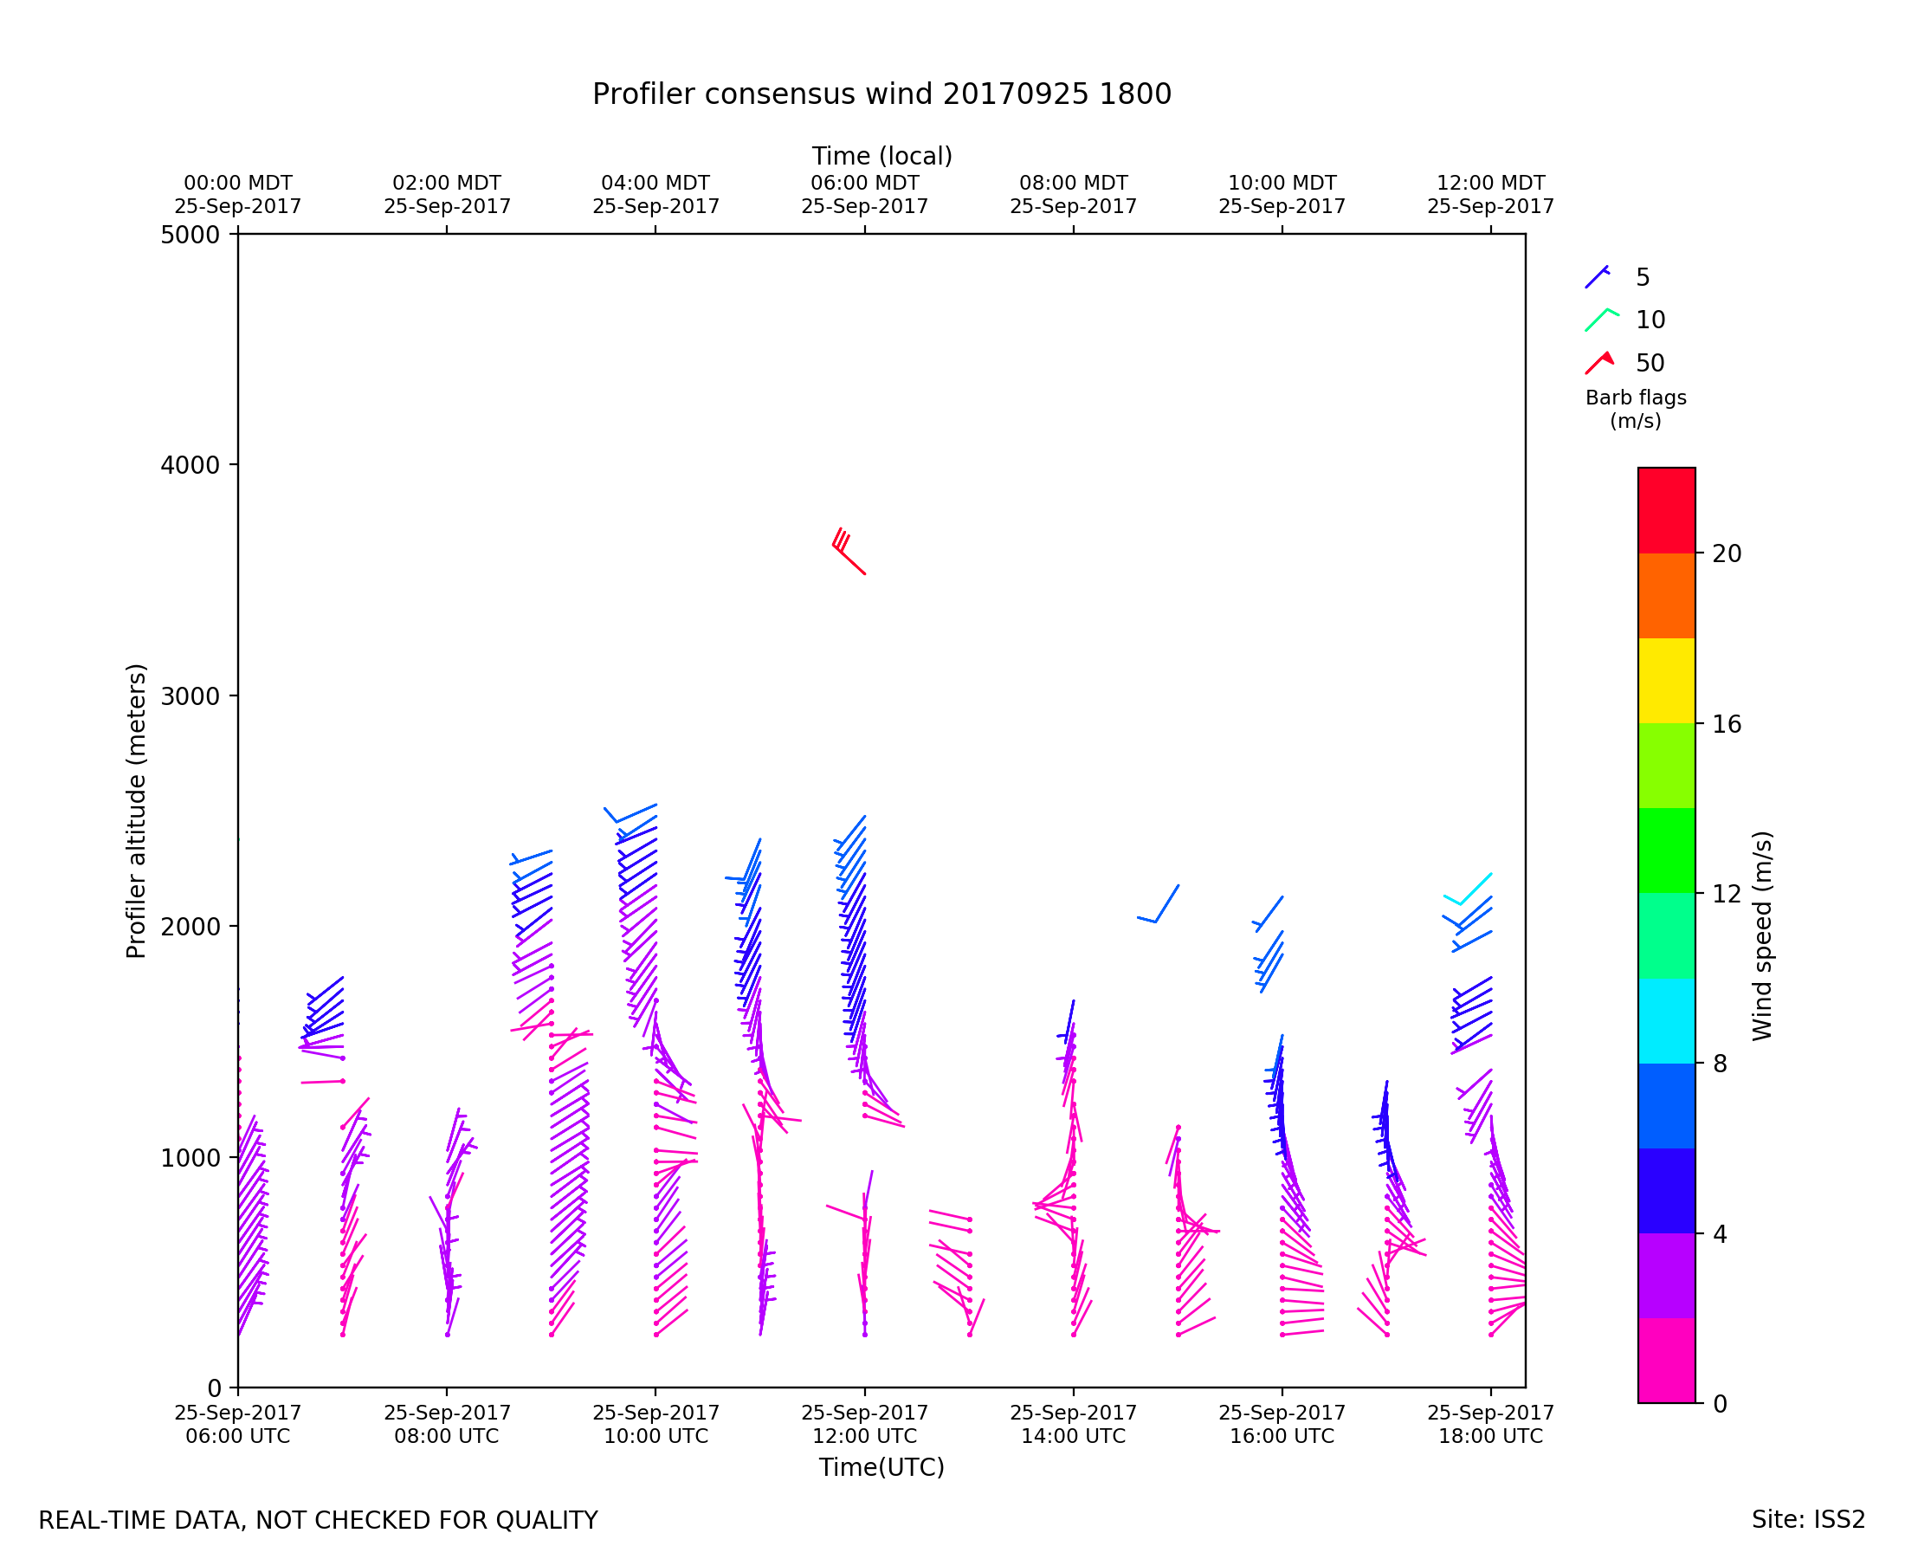Click the Site: ISS2 text
The image size is (1905, 1559).
click(x=1808, y=1520)
